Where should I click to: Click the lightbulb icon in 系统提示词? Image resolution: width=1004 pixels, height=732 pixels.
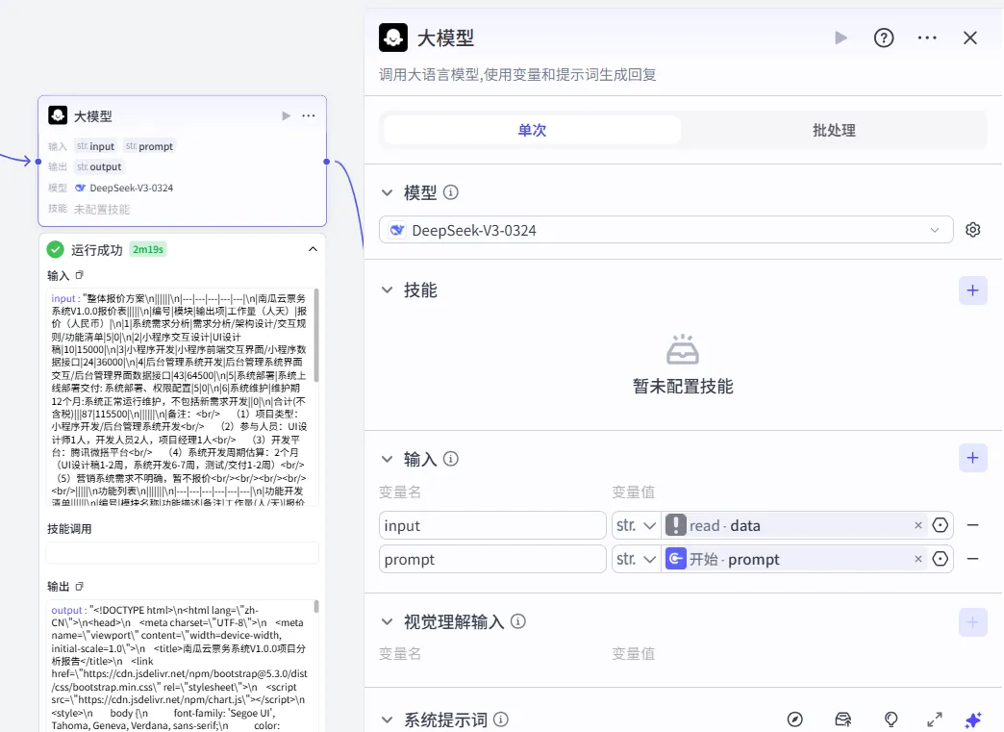pos(891,719)
